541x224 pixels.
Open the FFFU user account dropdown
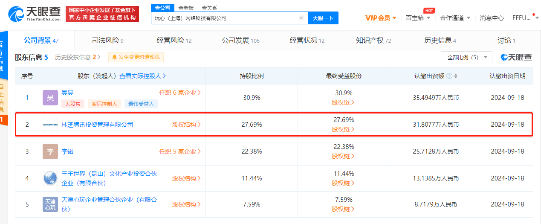pyautogui.click(x=525, y=18)
